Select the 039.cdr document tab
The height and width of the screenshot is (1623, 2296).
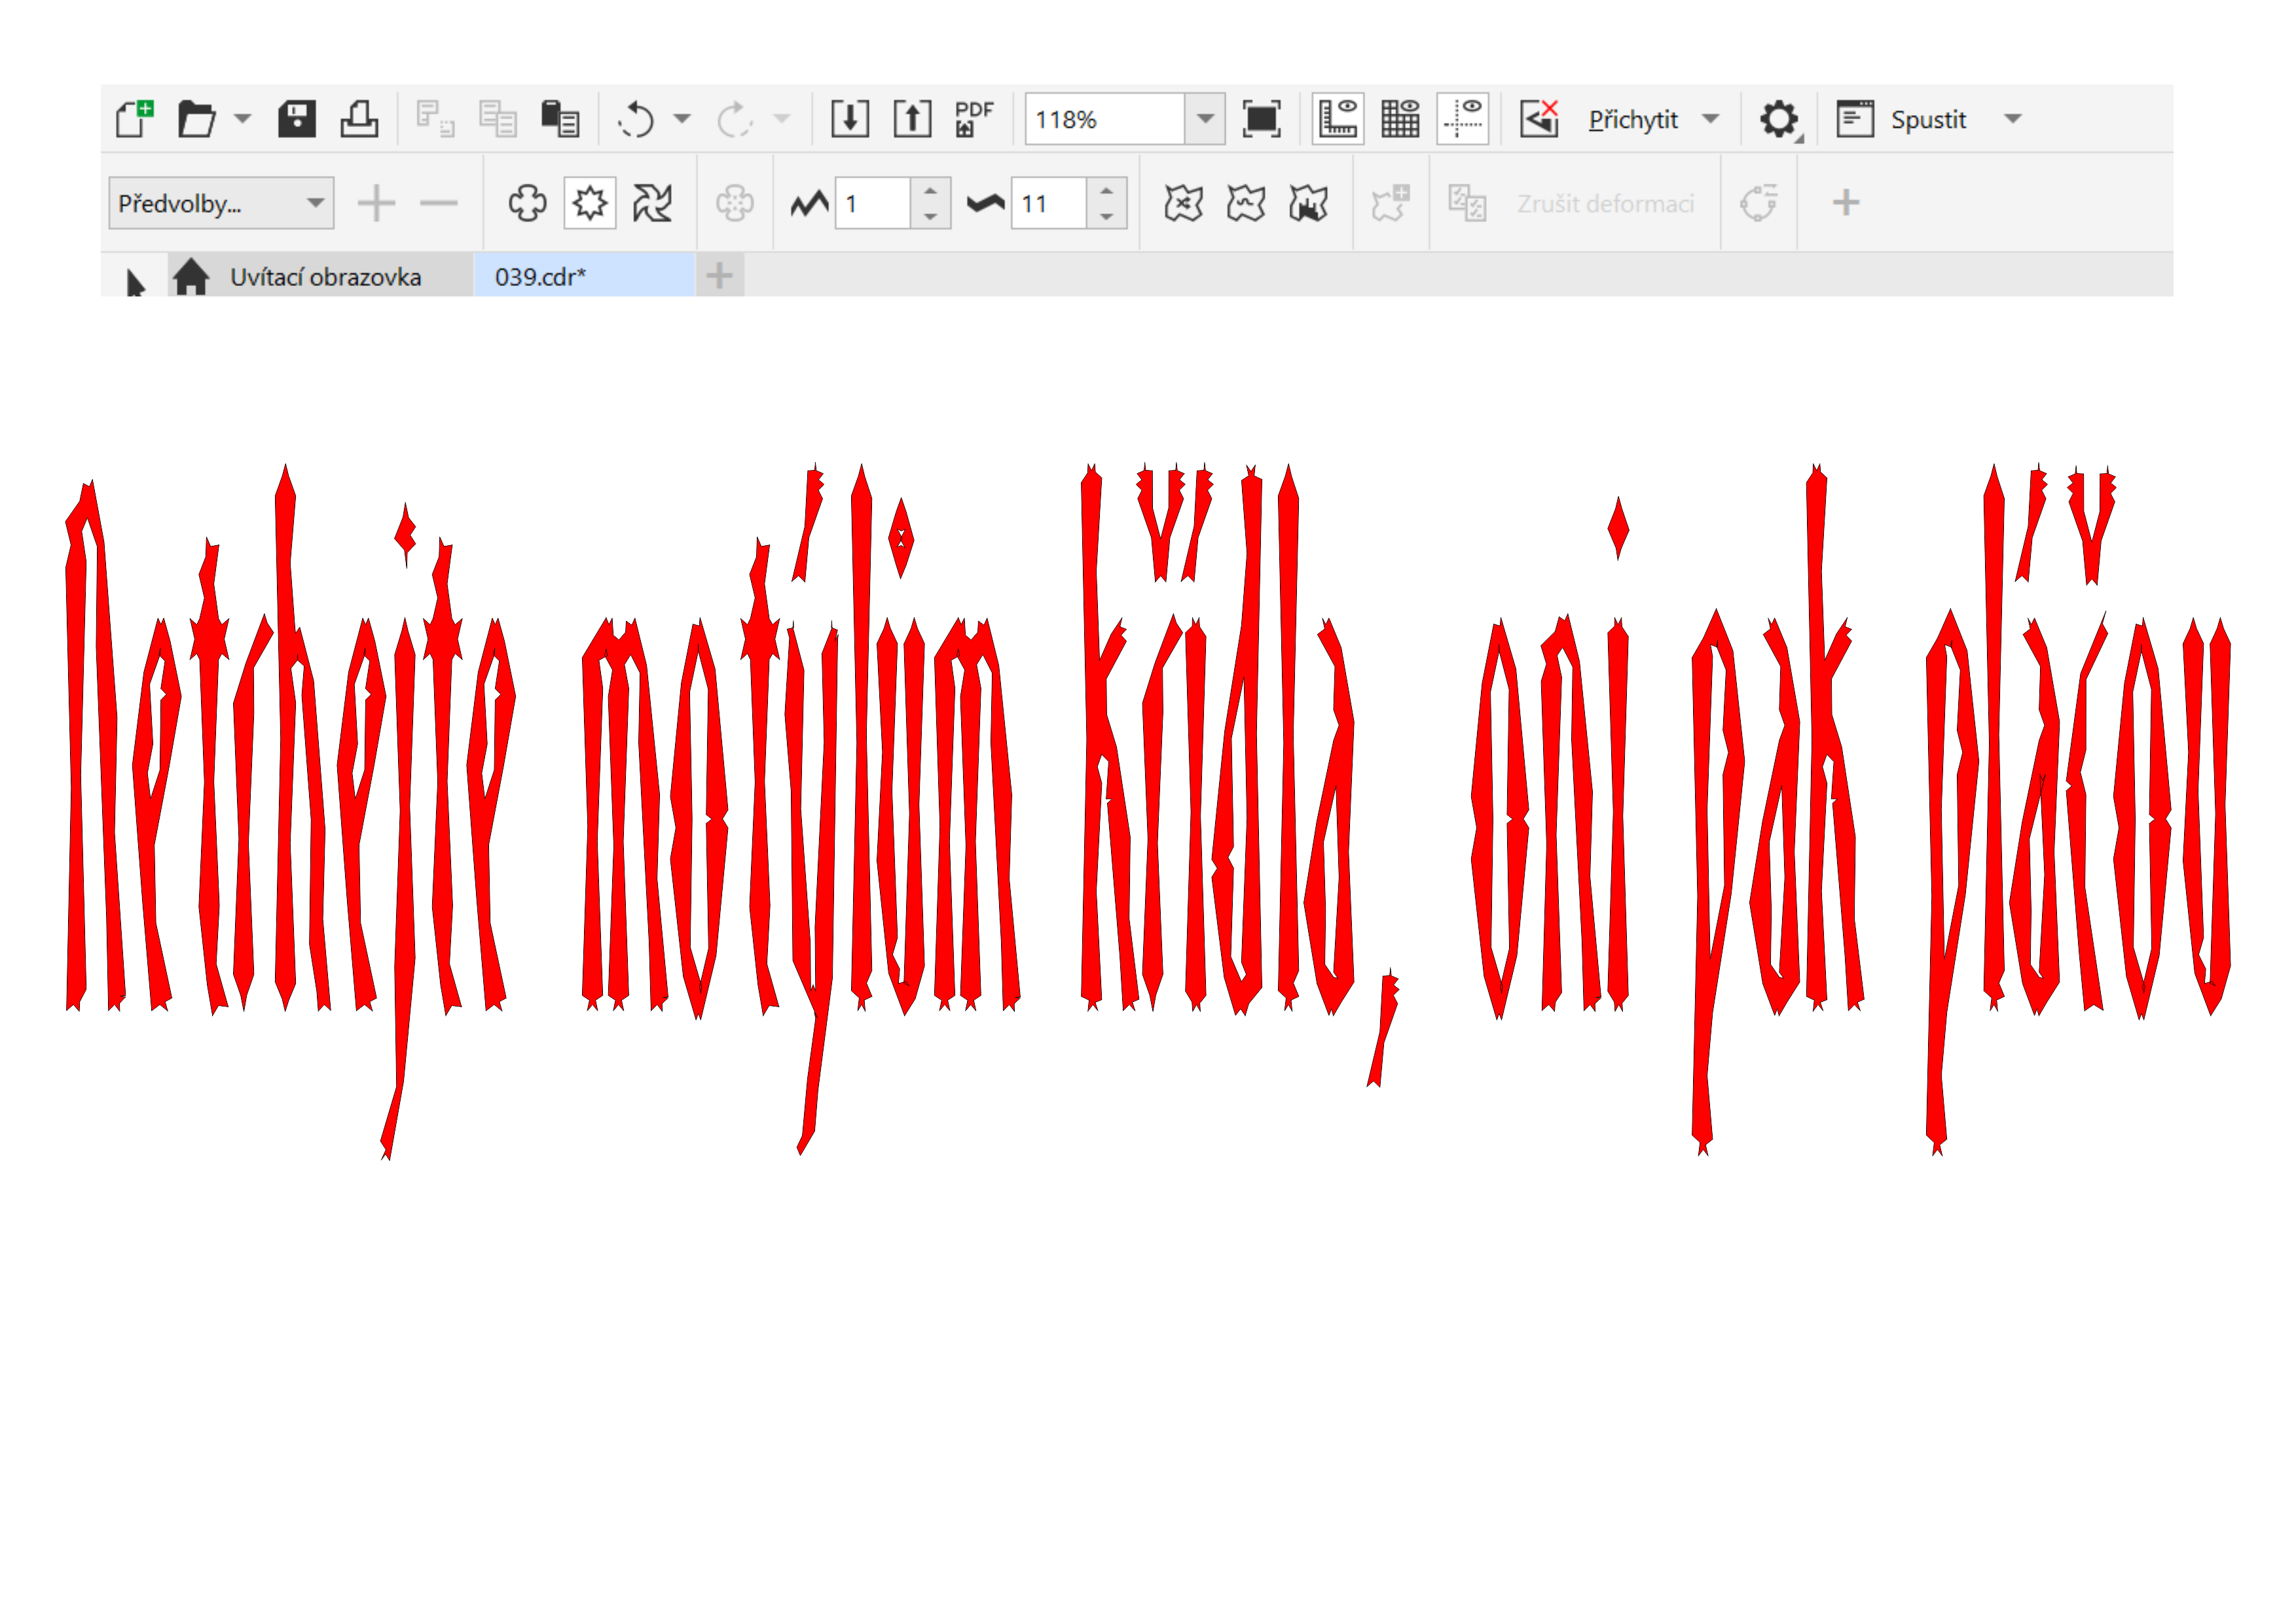tap(540, 277)
